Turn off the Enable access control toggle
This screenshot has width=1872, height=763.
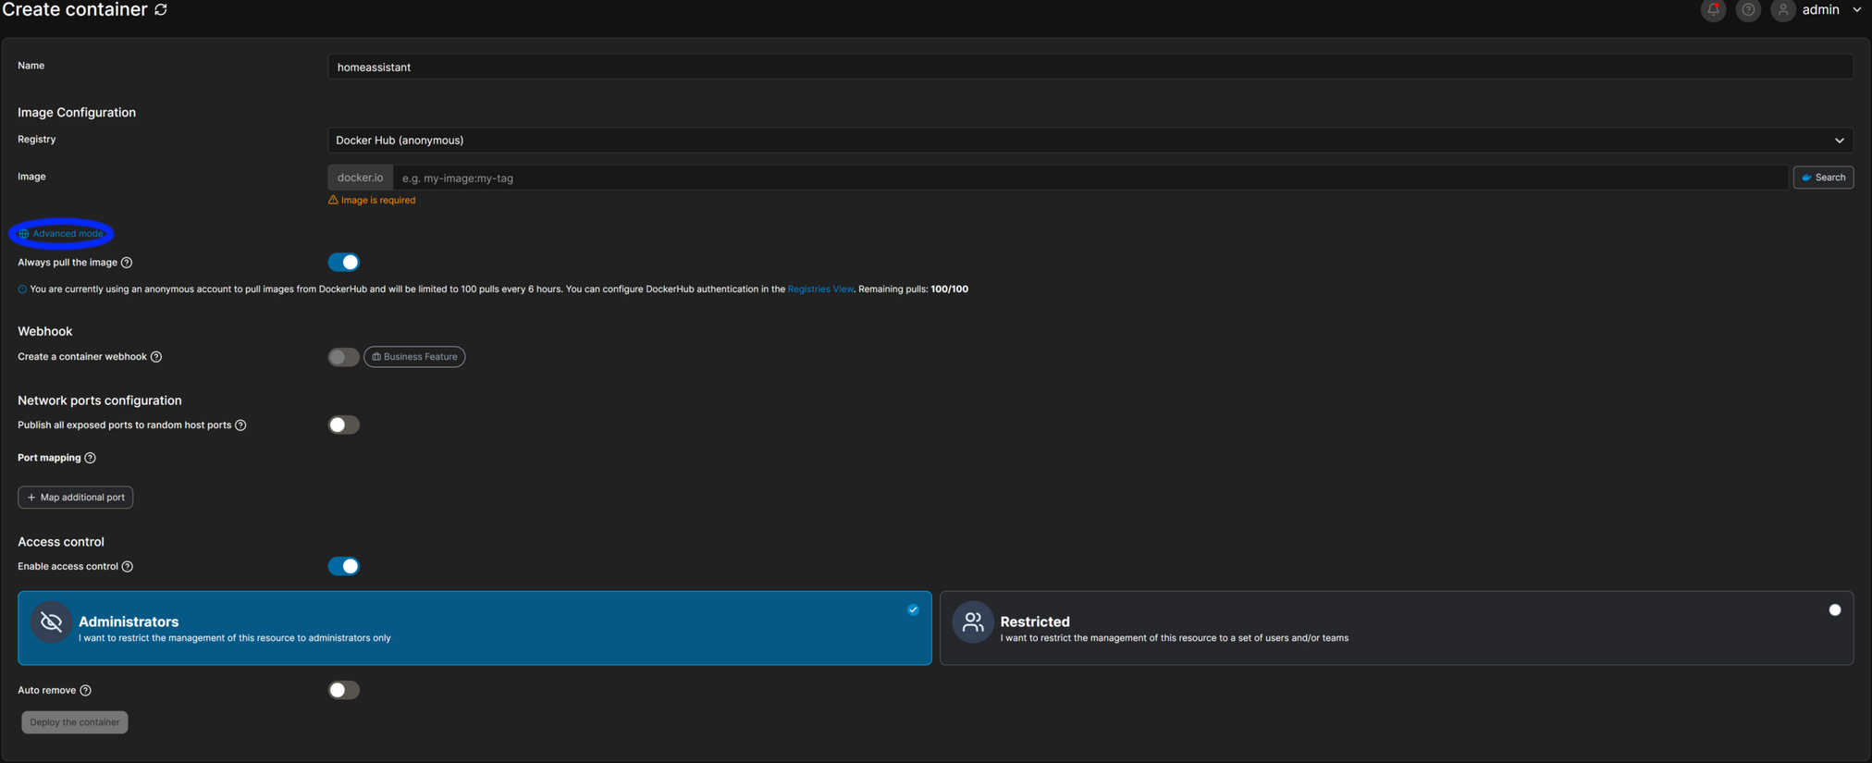(343, 567)
